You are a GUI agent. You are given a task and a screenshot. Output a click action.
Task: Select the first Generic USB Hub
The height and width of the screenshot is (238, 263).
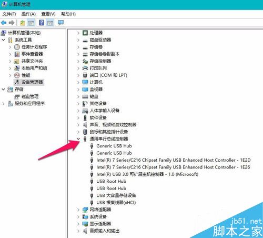pyautogui.click(x=114, y=146)
